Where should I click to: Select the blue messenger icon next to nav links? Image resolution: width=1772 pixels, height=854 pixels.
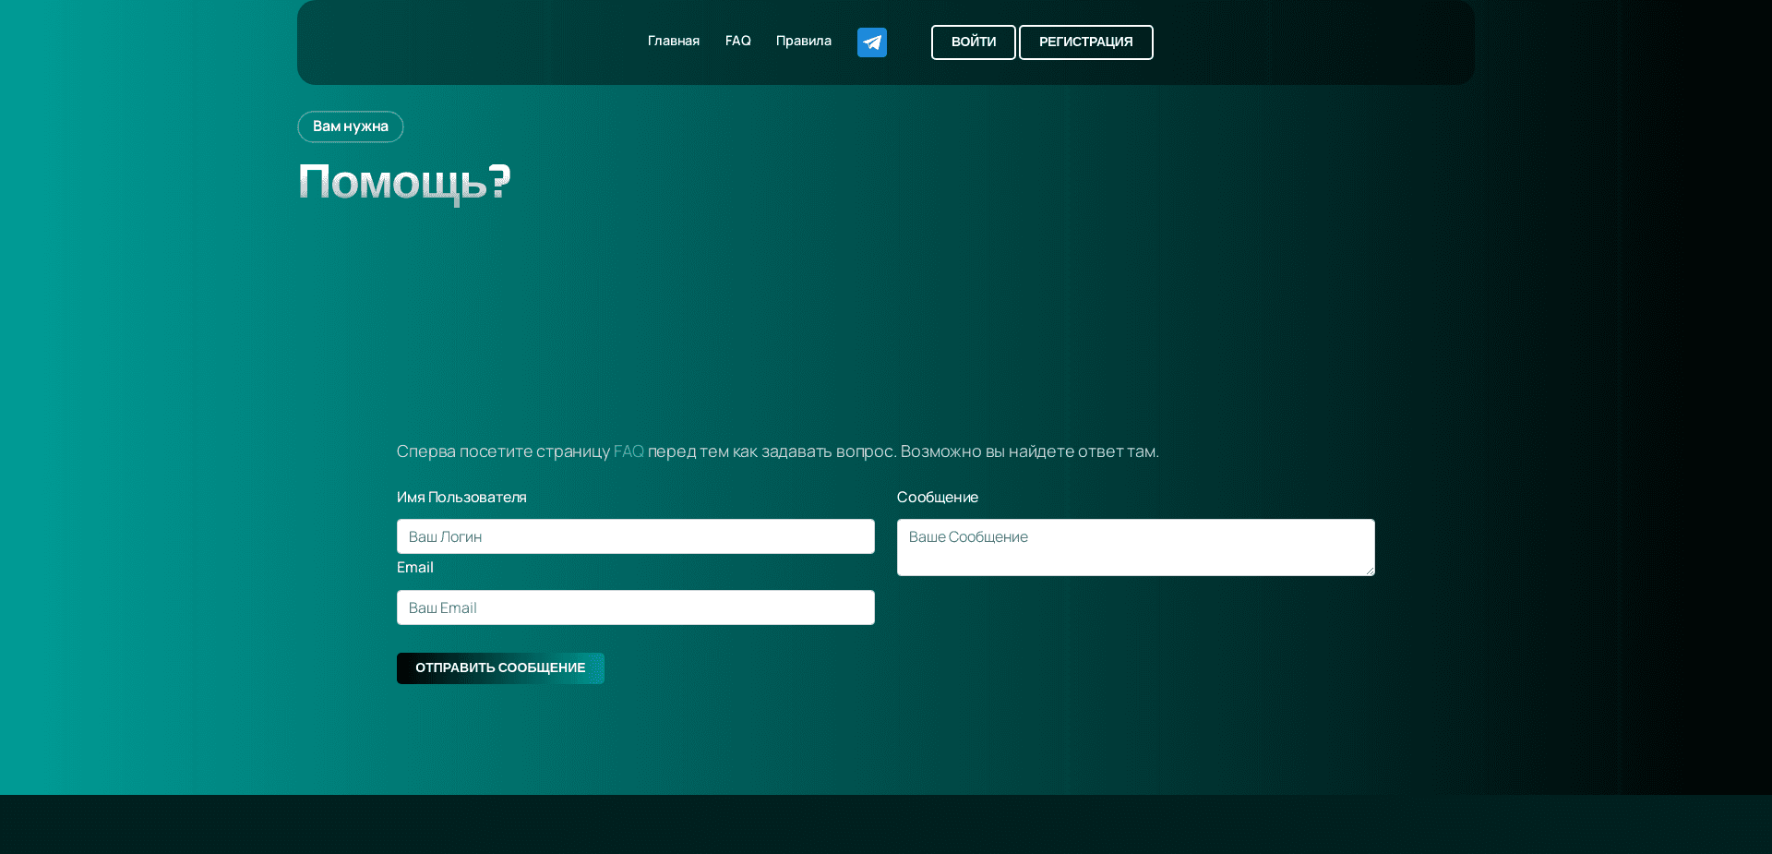(871, 42)
